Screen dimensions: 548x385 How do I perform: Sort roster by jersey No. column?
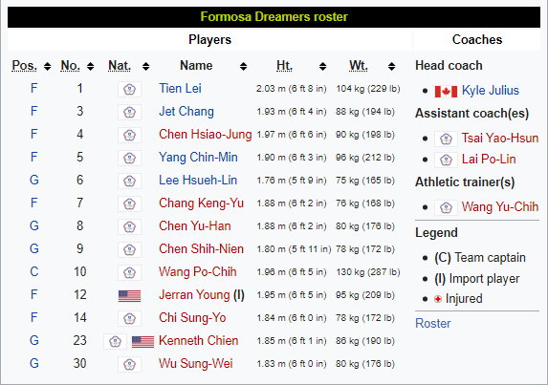(x=91, y=66)
